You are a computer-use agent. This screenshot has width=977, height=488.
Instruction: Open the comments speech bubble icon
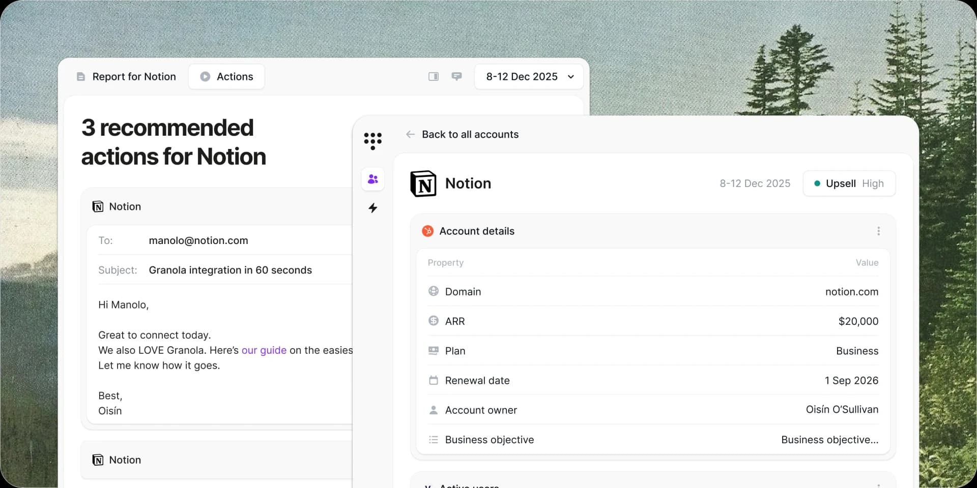click(x=456, y=77)
